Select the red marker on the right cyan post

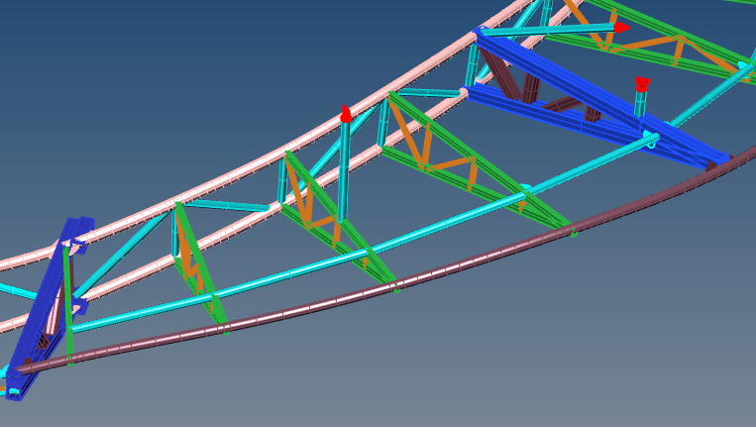(642, 84)
